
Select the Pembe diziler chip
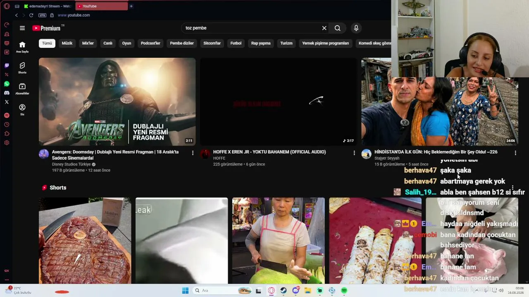tap(182, 43)
